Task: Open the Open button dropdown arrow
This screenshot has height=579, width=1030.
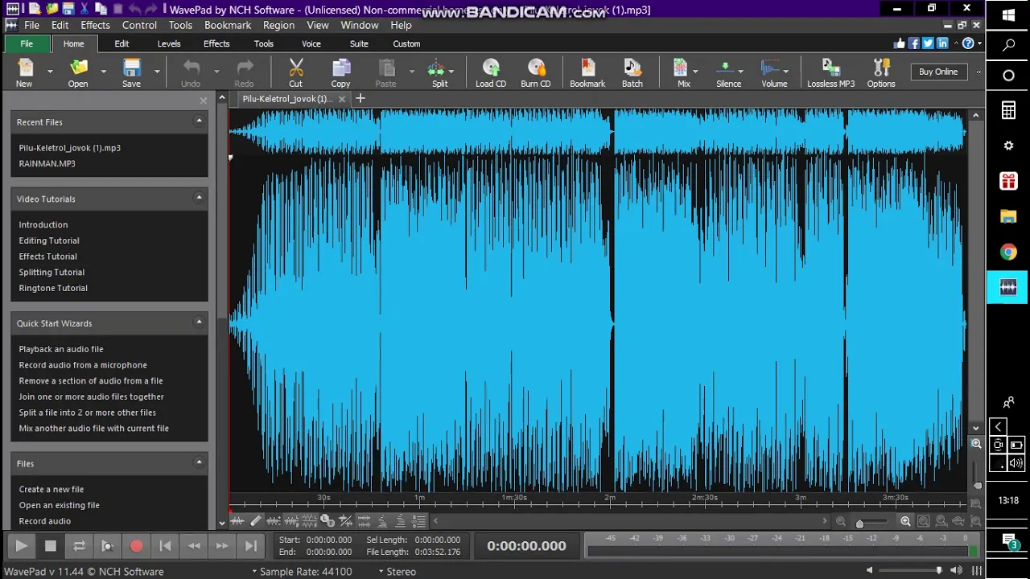Action: pos(103,71)
